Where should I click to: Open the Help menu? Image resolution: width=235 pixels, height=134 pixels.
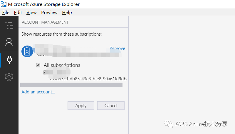tap(67, 13)
